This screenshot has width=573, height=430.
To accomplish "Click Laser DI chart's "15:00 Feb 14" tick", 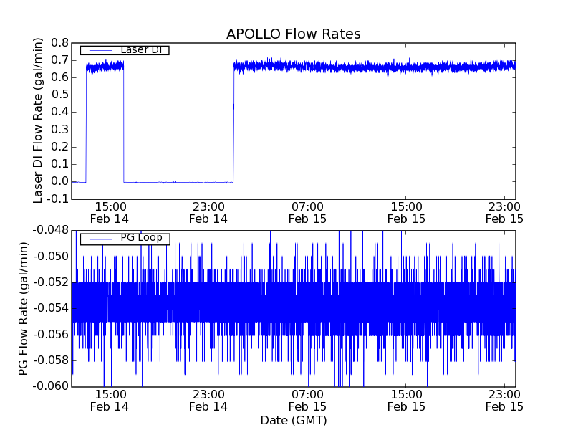I will pos(110,213).
